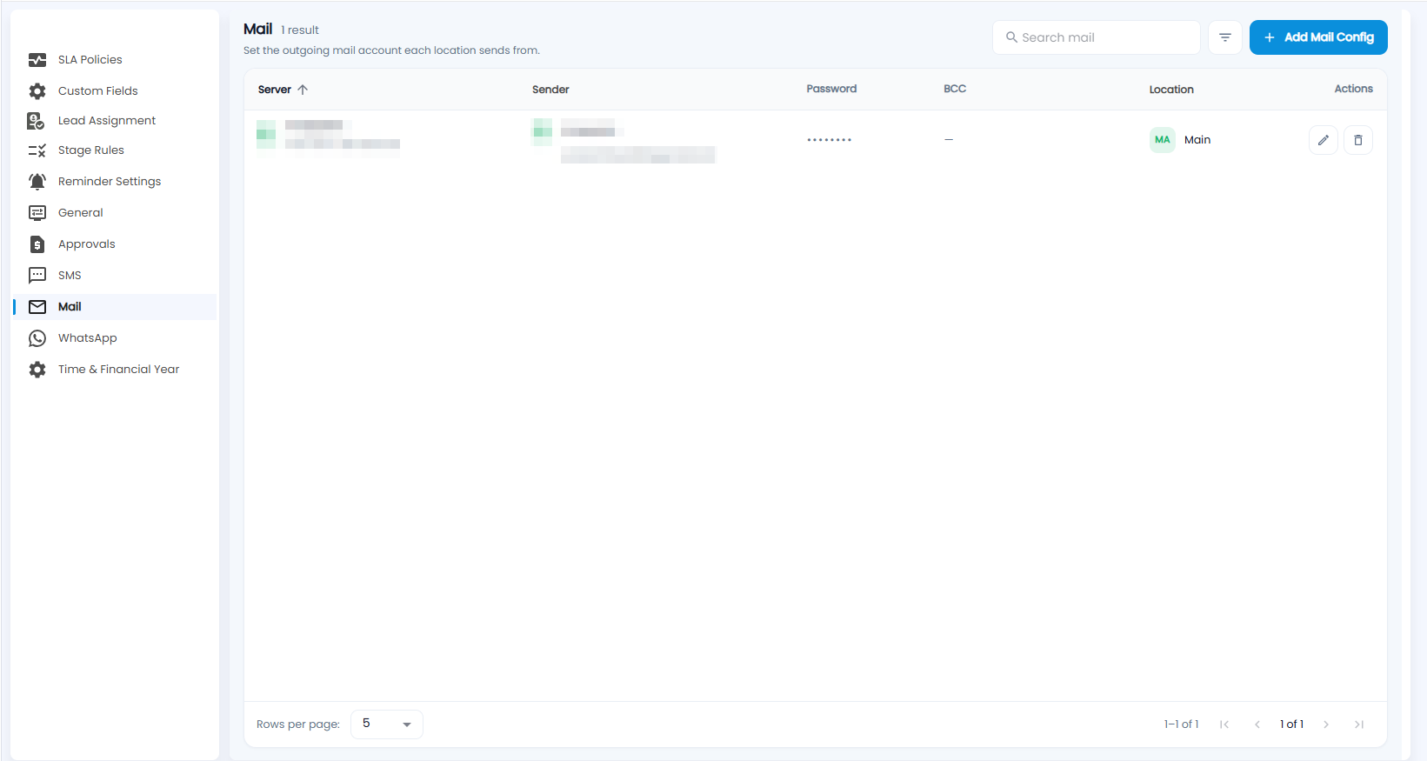The image size is (1427, 761).
Task: Click the Sender column header
Action: [550, 90]
